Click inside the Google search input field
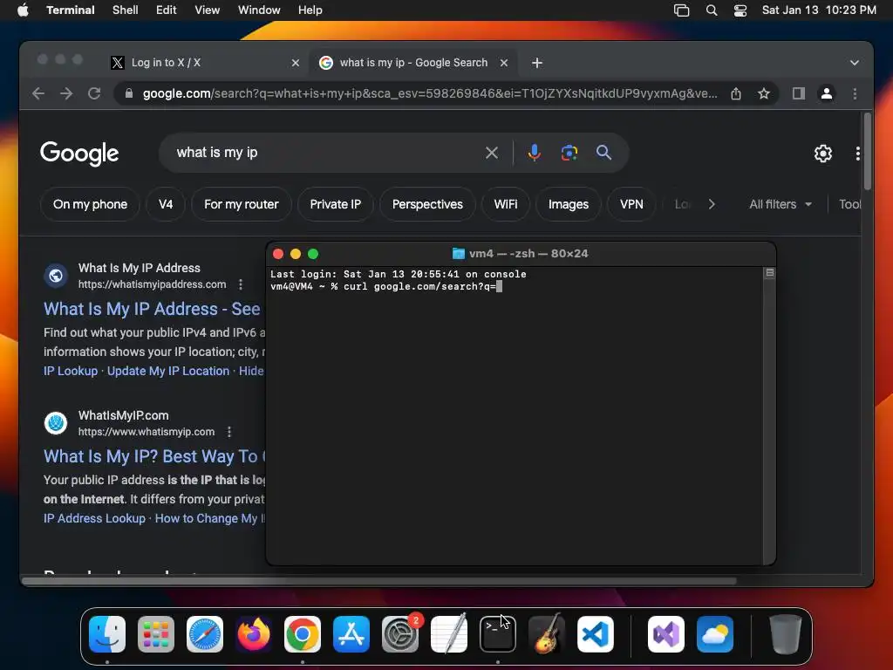This screenshot has width=893, height=670. [x=324, y=153]
